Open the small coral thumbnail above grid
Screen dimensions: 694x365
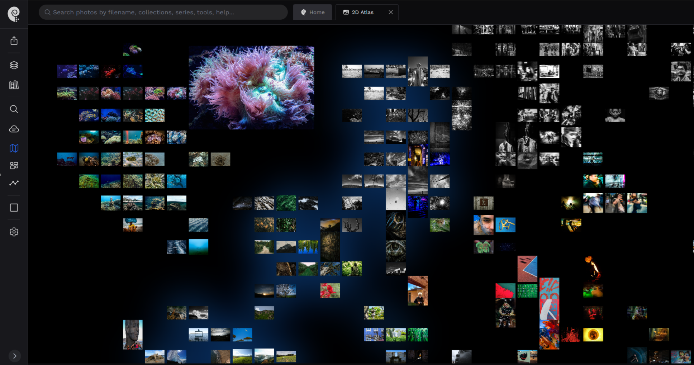[x=132, y=50]
